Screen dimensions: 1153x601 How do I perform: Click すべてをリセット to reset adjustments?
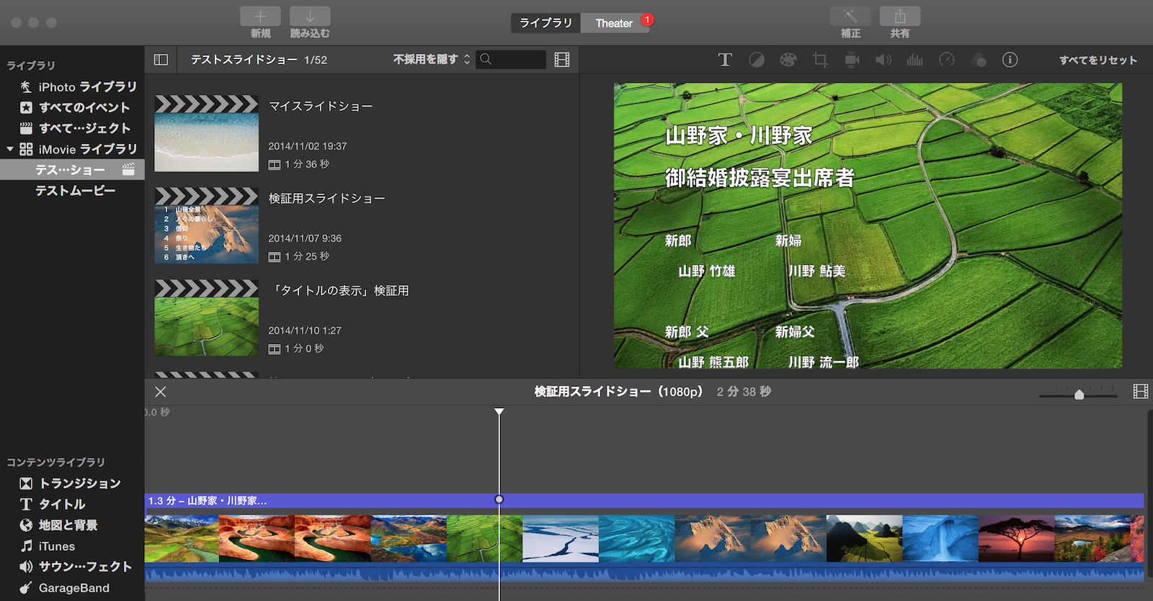pos(1098,60)
